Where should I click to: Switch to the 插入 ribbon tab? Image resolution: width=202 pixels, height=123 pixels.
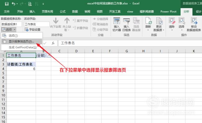[32, 11]
